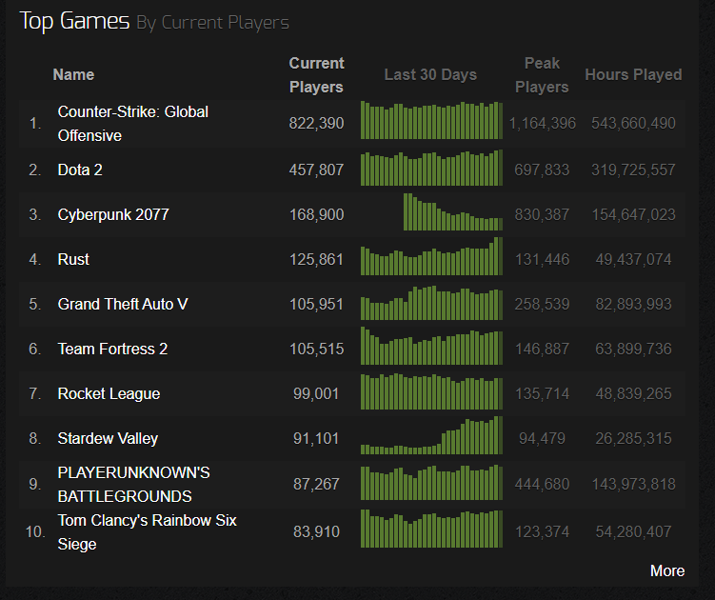Click the peak players value 697,833
Screen dimensions: 715x600
(542, 170)
